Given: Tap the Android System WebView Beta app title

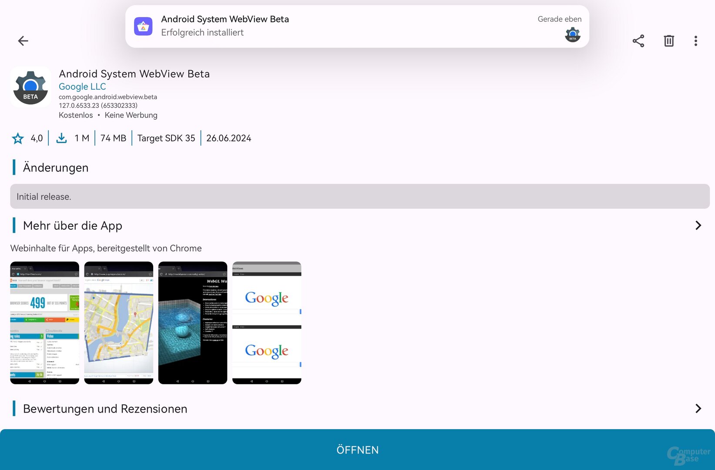Looking at the screenshot, I should click(x=134, y=74).
